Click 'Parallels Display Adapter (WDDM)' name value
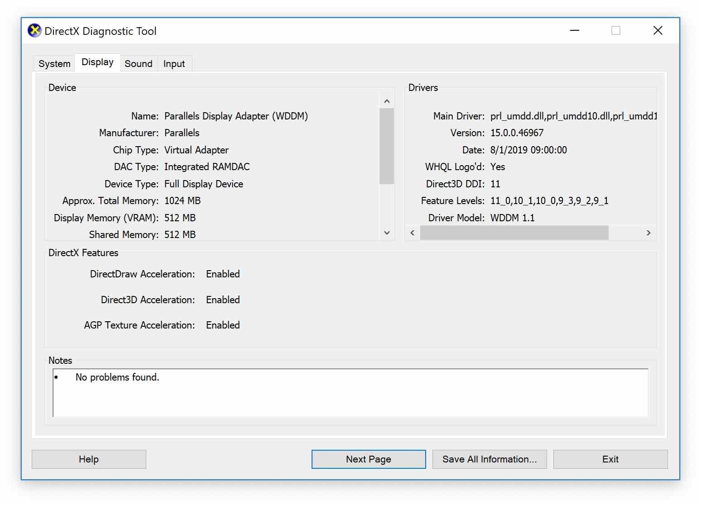Image resolution: width=701 pixels, height=505 pixels. click(x=236, y=116)
